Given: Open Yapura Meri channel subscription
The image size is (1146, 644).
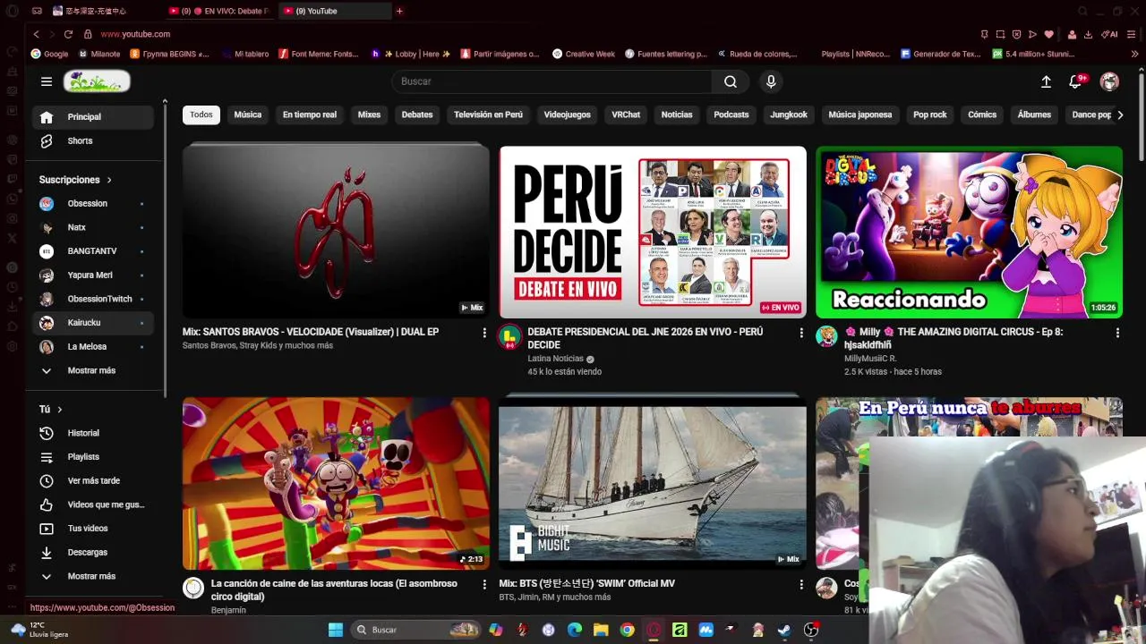Looking at the screenshot, I should click(x=94, y=275).
